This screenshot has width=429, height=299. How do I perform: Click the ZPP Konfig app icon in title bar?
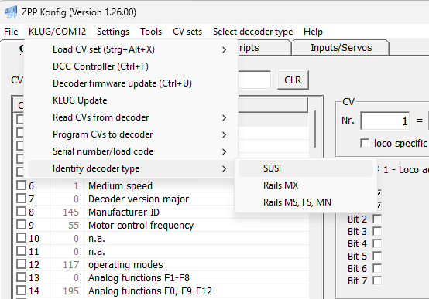(11, 12)
